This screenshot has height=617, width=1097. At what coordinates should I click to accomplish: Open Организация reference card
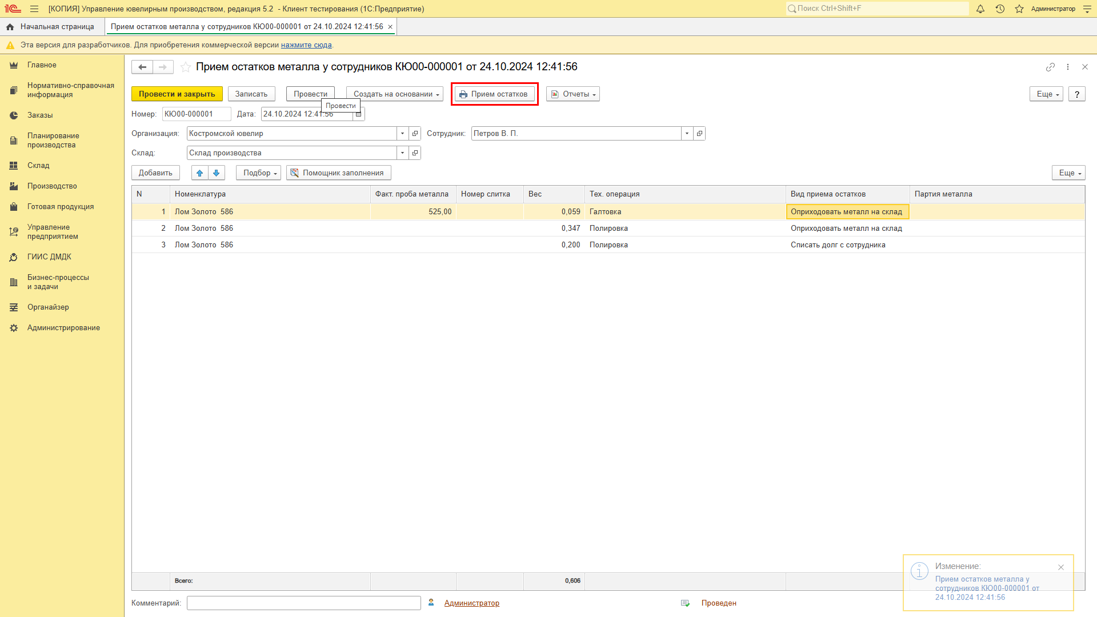click(x=415, y=134)
